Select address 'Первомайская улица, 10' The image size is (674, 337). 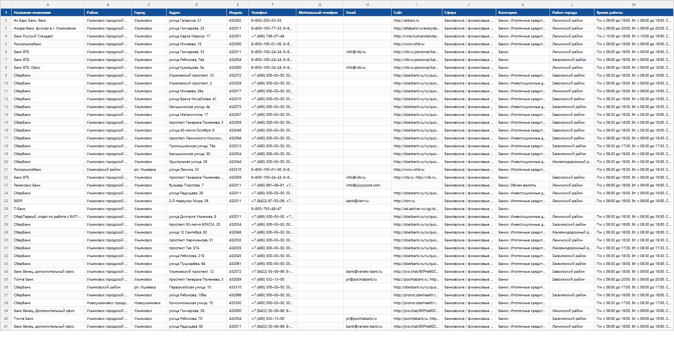(197, 287)
